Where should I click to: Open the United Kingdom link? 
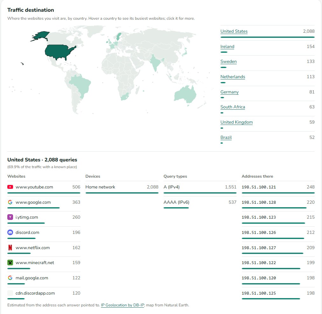237,122
